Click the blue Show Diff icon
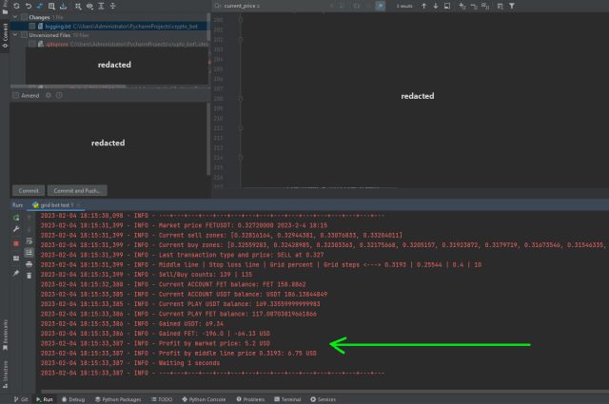The height and width of the screenshot is (404, 609). coord(40,6)
